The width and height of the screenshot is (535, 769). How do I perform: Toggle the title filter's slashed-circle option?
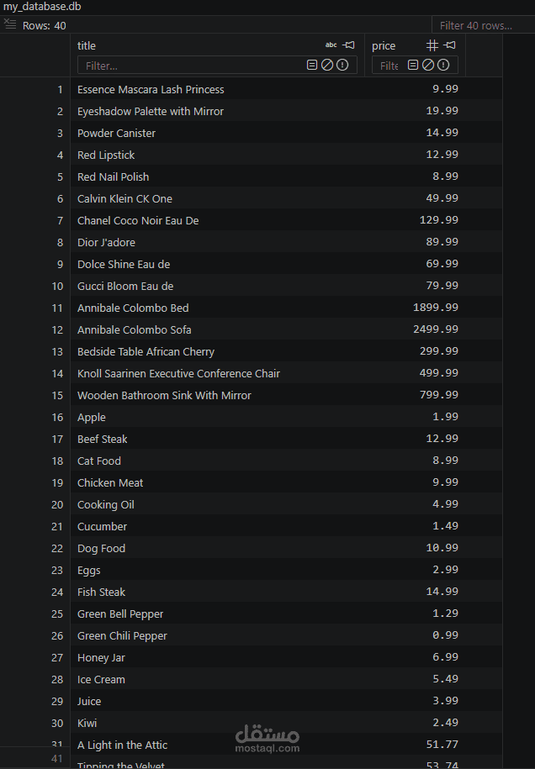tap(327, 65)
